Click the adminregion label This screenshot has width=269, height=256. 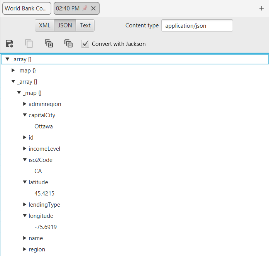(45, 104)
